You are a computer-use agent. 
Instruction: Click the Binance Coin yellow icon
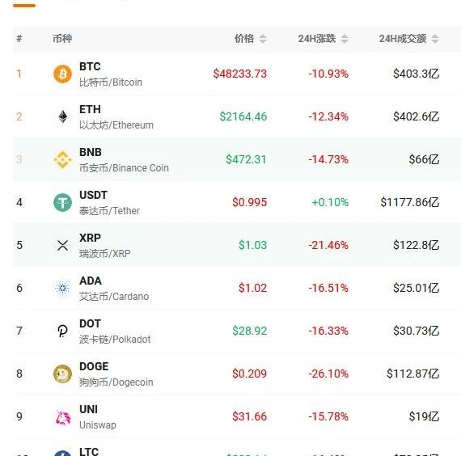pyautogui.click(x=62, y=159)
